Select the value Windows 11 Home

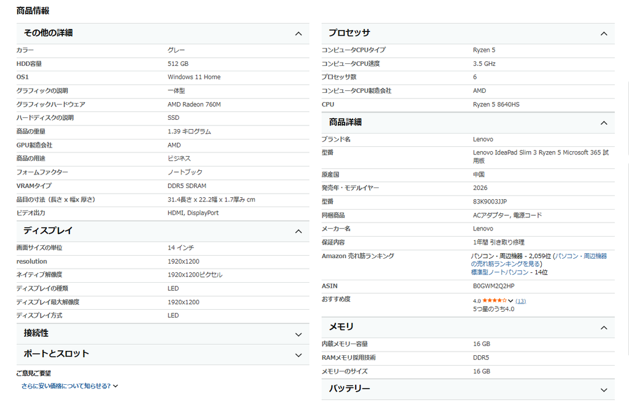193,77
